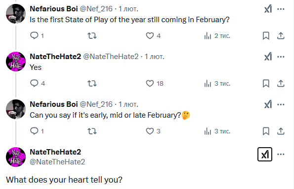Share the "early, mid or late February" tweet
This screenshot has height=189, width=294.
281,131
